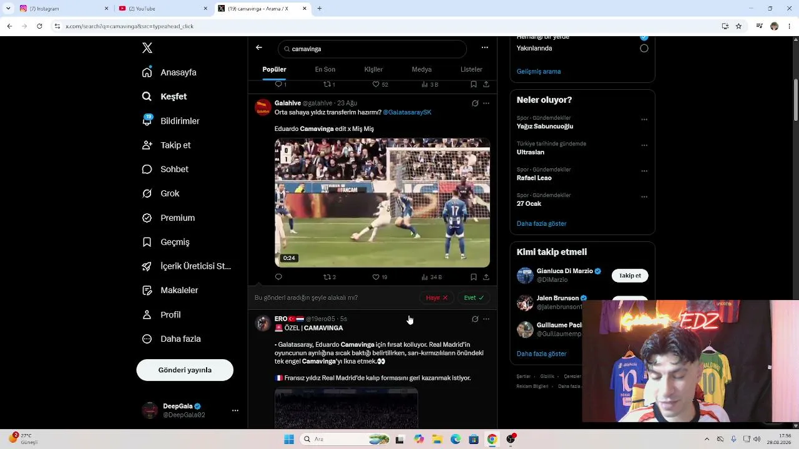Open search options three-dot menu

click(484, 47)
